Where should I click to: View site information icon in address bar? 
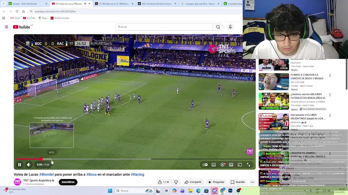pos(31,11)
